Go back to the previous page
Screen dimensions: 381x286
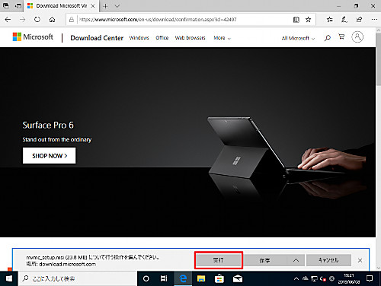[x=8, y=20]
